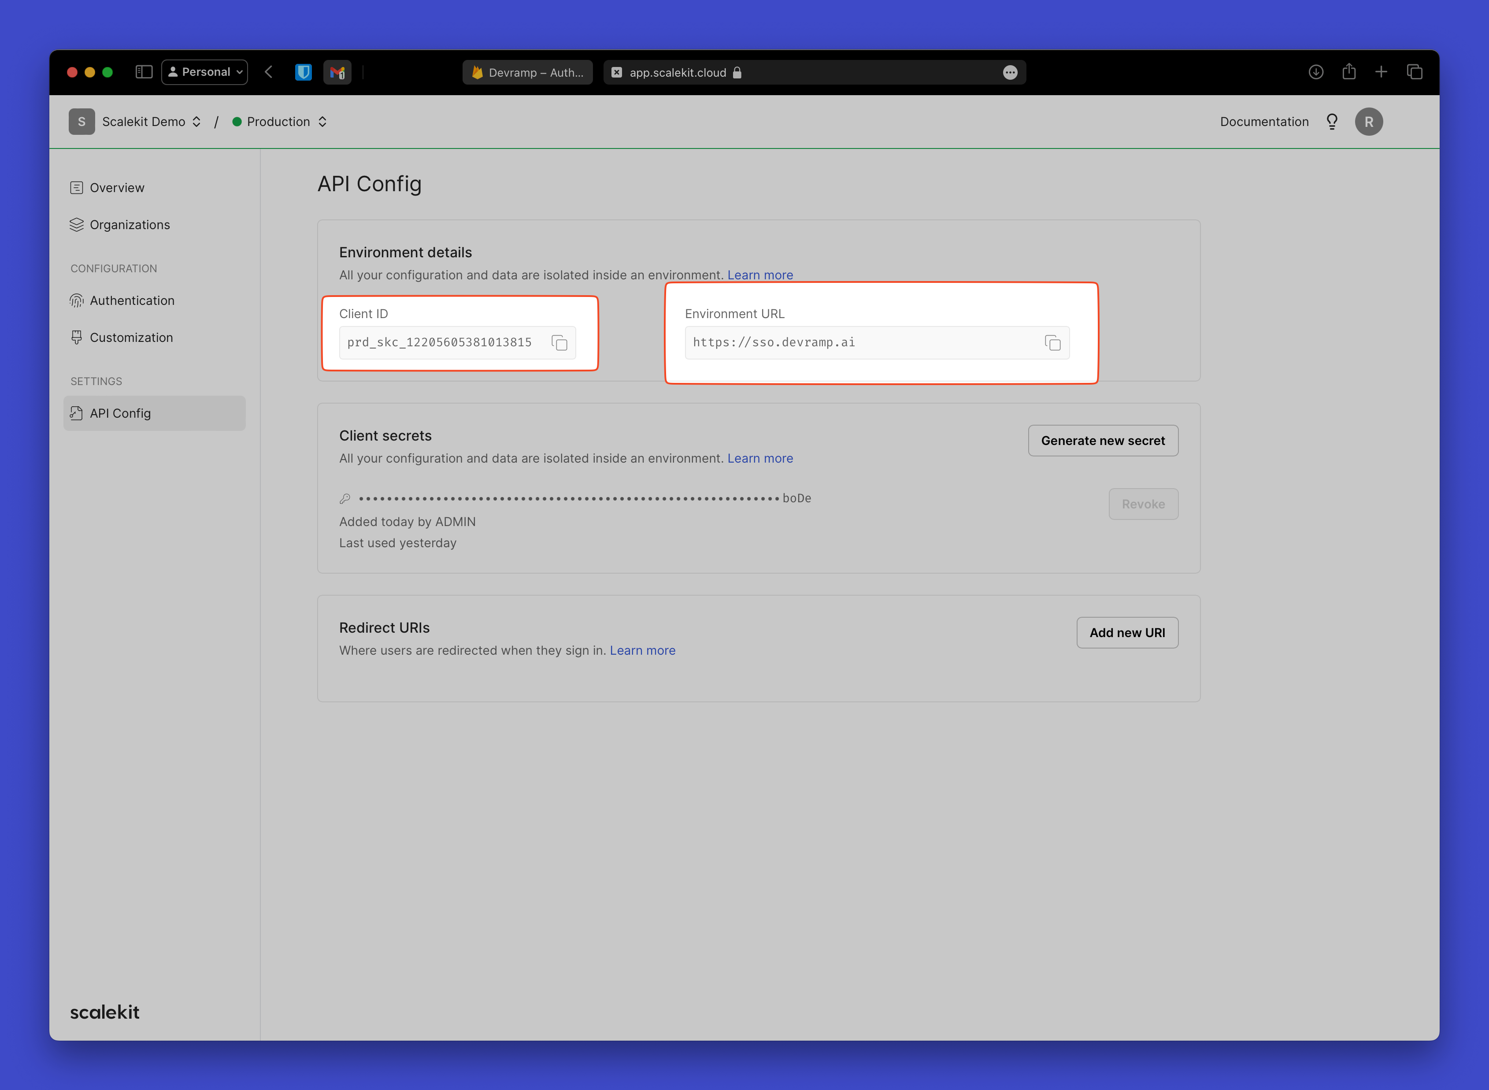Copy the Client ID value
Viewport: 1489px width, 1090px height.
click(x=559, y=342)
